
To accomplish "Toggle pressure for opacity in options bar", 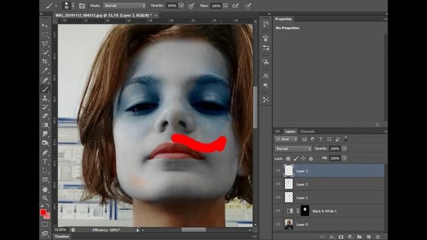I will tap(191, 6).
